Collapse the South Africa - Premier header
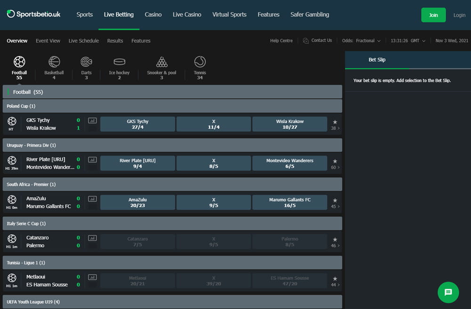This screenshot has width=471, height=309. [172, 184]
